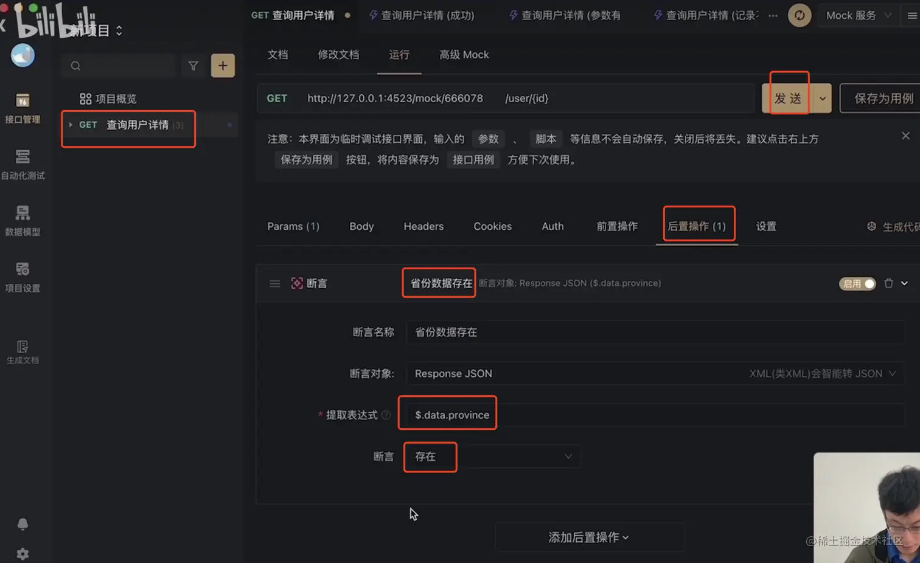Click the user avatar in the sidebar
The image size is (920, 563).
[23, 55]
